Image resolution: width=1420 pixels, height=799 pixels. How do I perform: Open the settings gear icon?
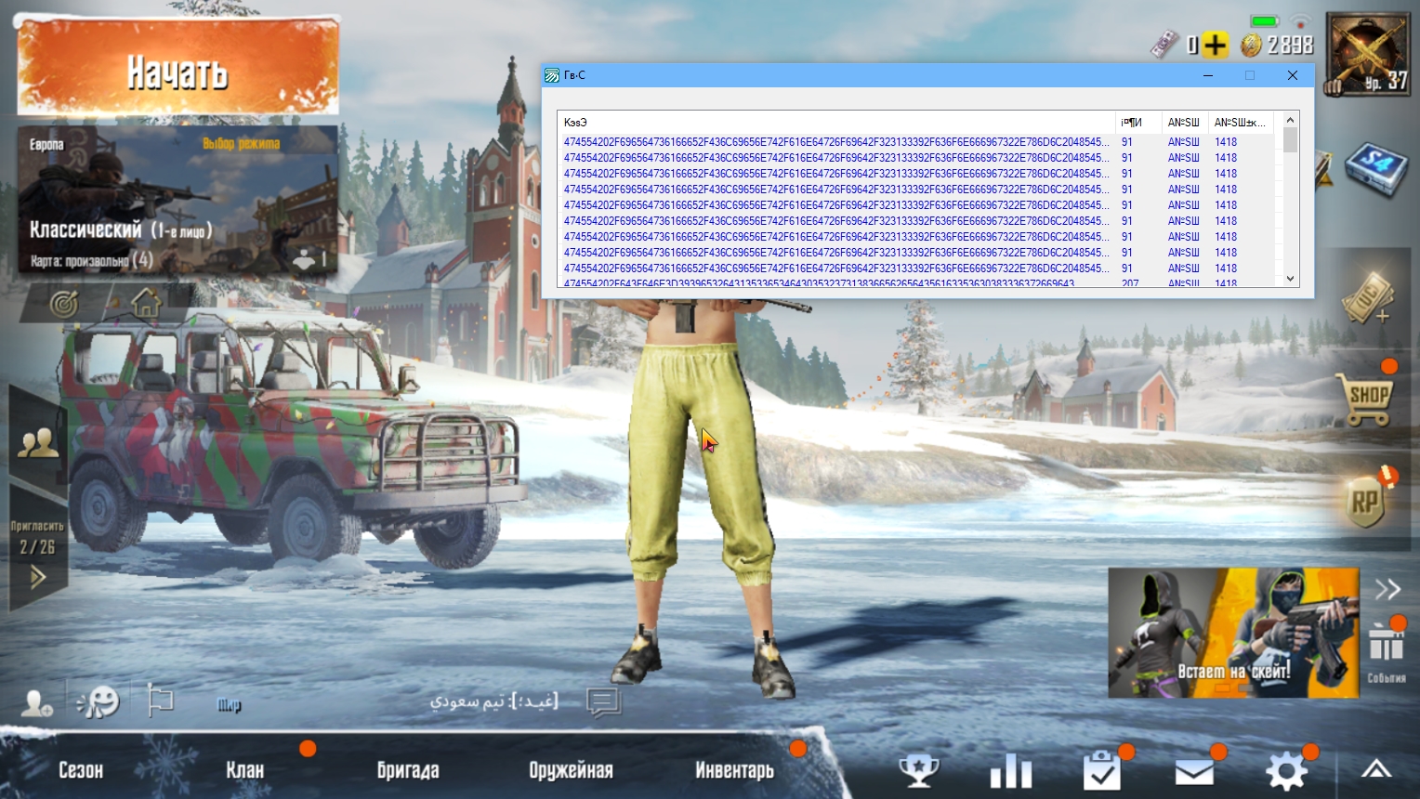click(1287, 771)
